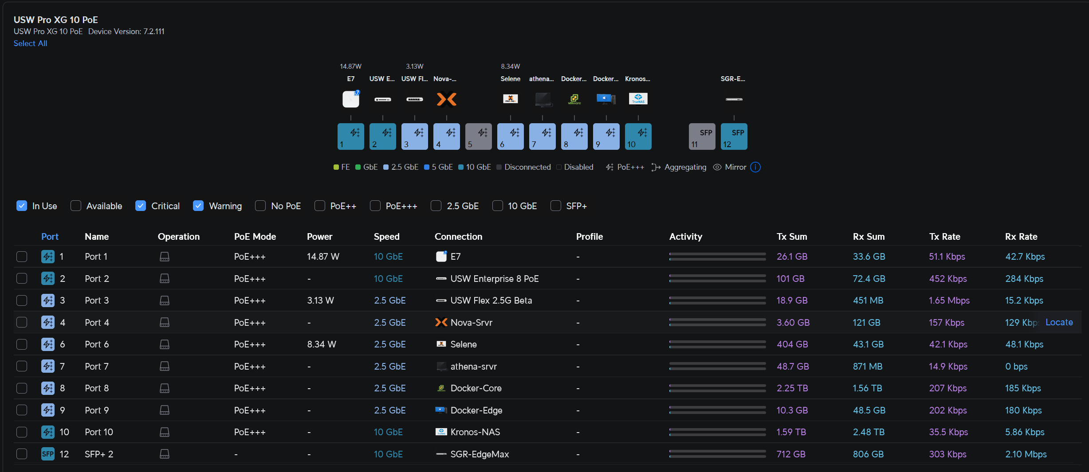1089x472 pixels.
Task: Click the Docker-Core VMware device icon
Action: tap(574, 99)
